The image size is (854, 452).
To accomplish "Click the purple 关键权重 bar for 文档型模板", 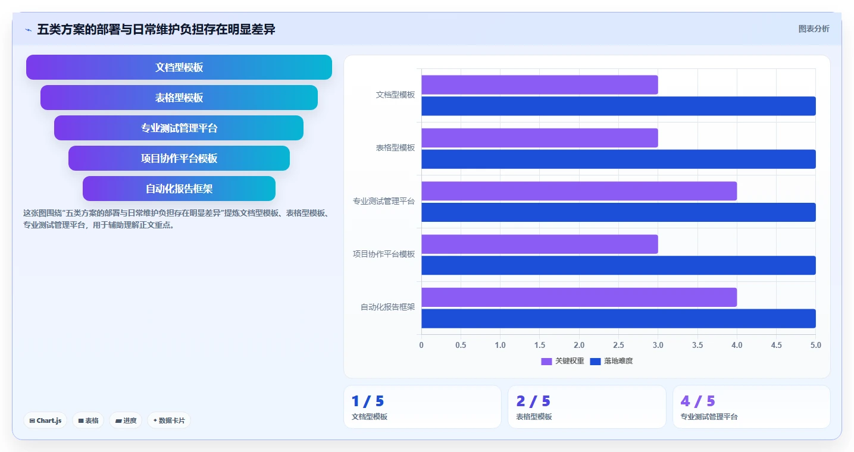I will [x=540, y=84].
